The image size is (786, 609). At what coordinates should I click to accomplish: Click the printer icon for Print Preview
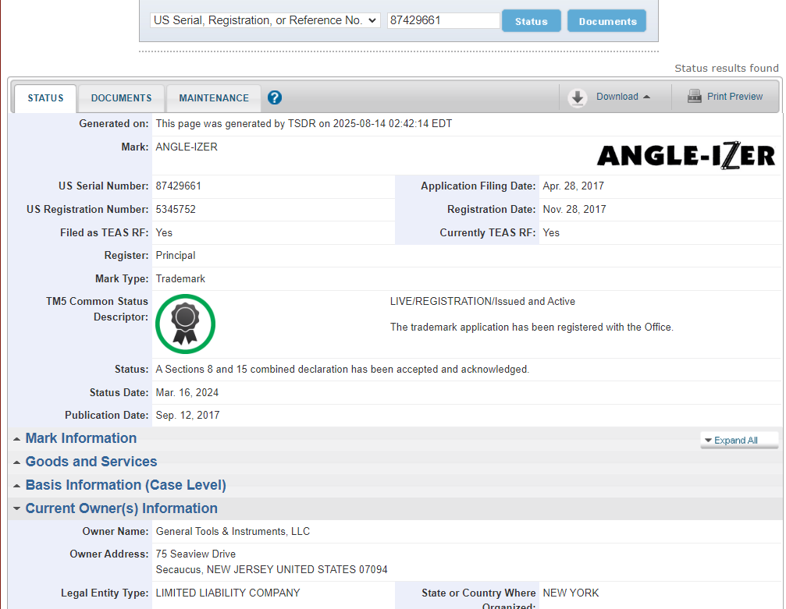click(x=694, y=97)
